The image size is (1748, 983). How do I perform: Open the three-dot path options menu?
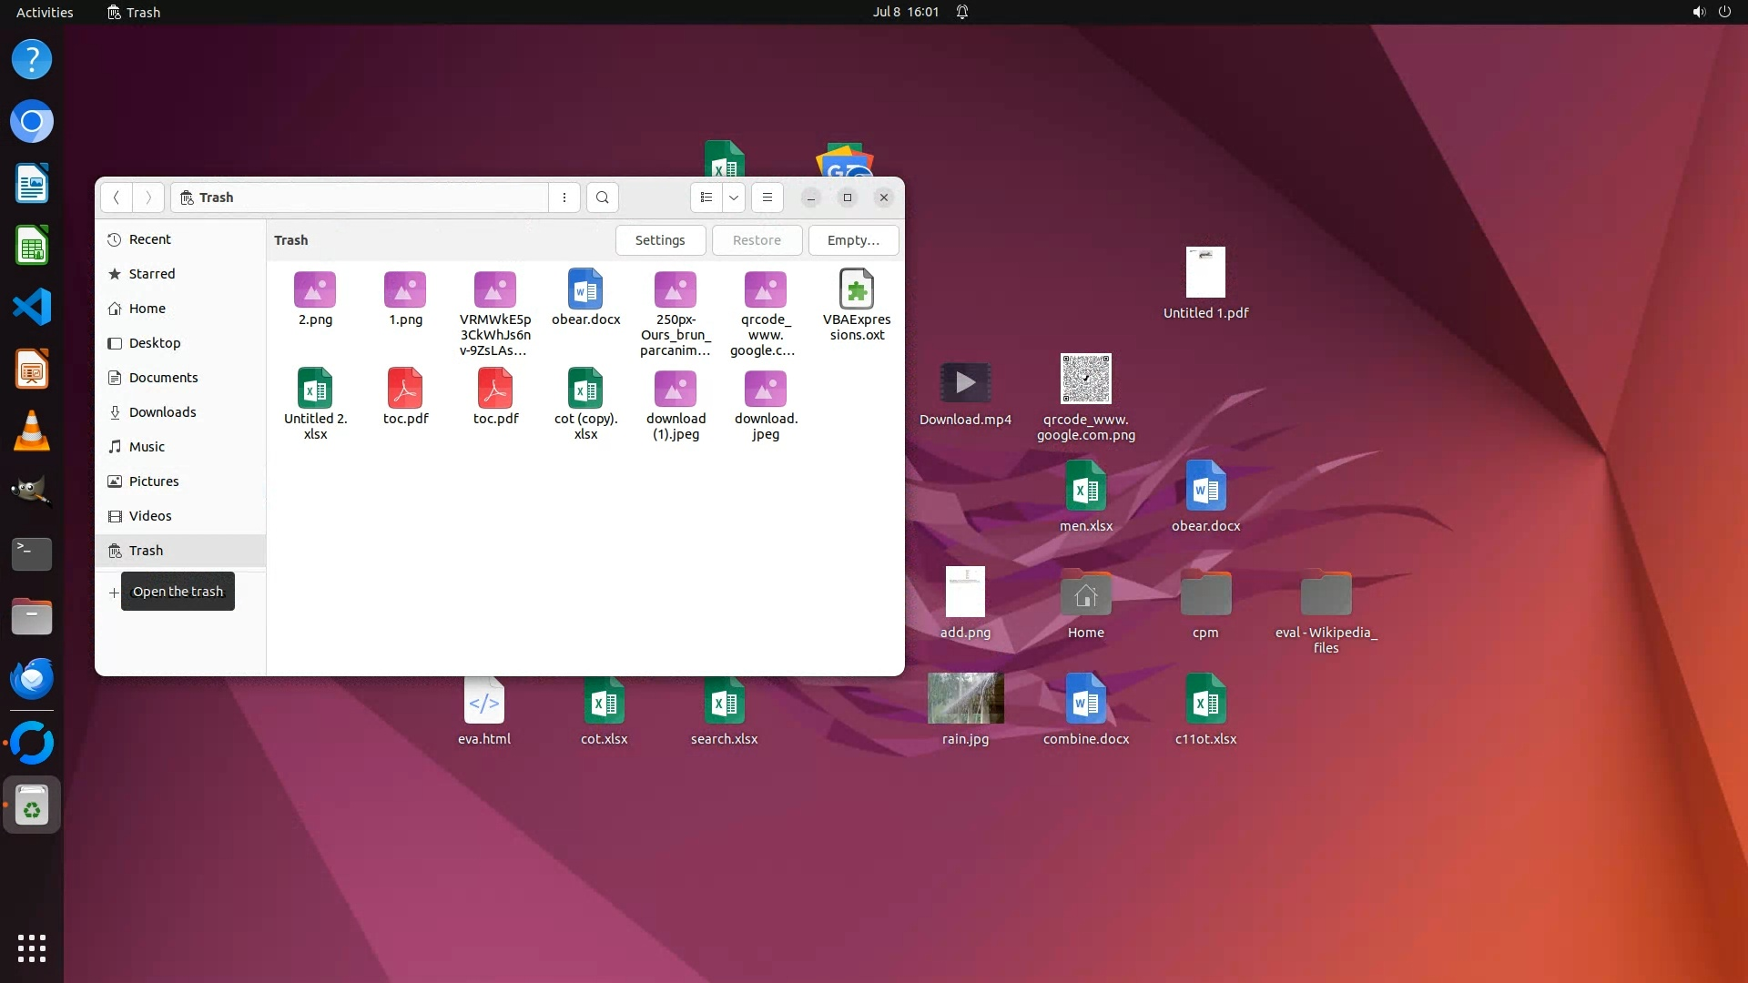[564, 198]
